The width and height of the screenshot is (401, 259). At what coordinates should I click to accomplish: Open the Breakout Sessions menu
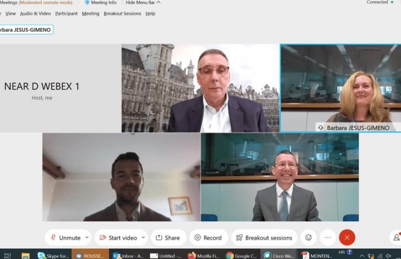(122, 13)
